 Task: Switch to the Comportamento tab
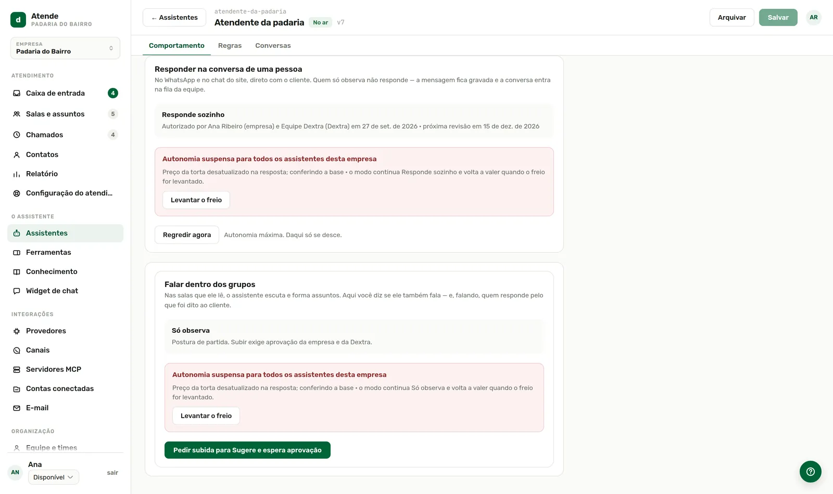(x=176, y=45)
